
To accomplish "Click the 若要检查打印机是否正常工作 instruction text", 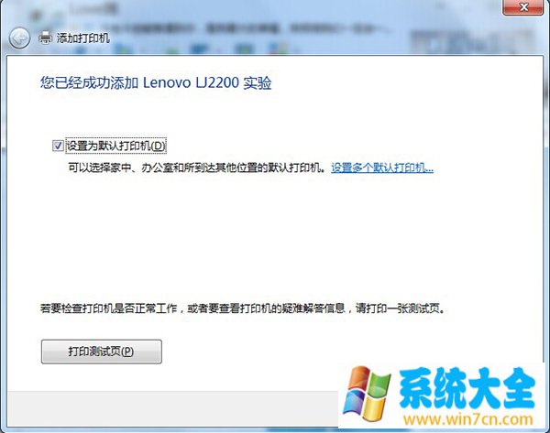I will [x=108, y=309].
